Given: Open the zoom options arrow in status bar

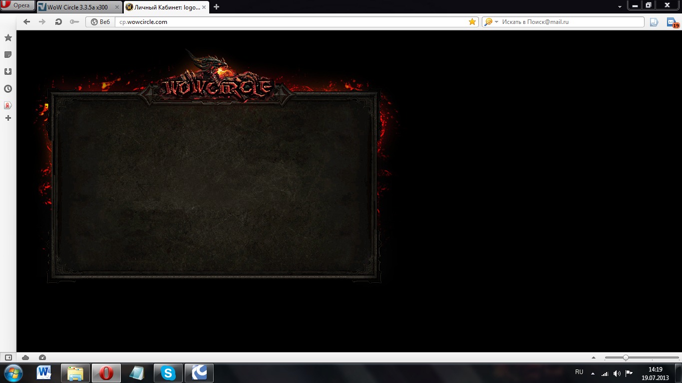Looking at the screenshot, I should point(594,358).
